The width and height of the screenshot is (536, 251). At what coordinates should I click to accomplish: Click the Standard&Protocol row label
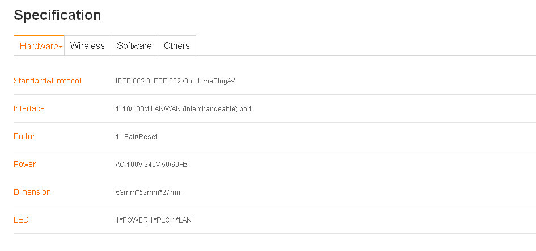point(47,81)
